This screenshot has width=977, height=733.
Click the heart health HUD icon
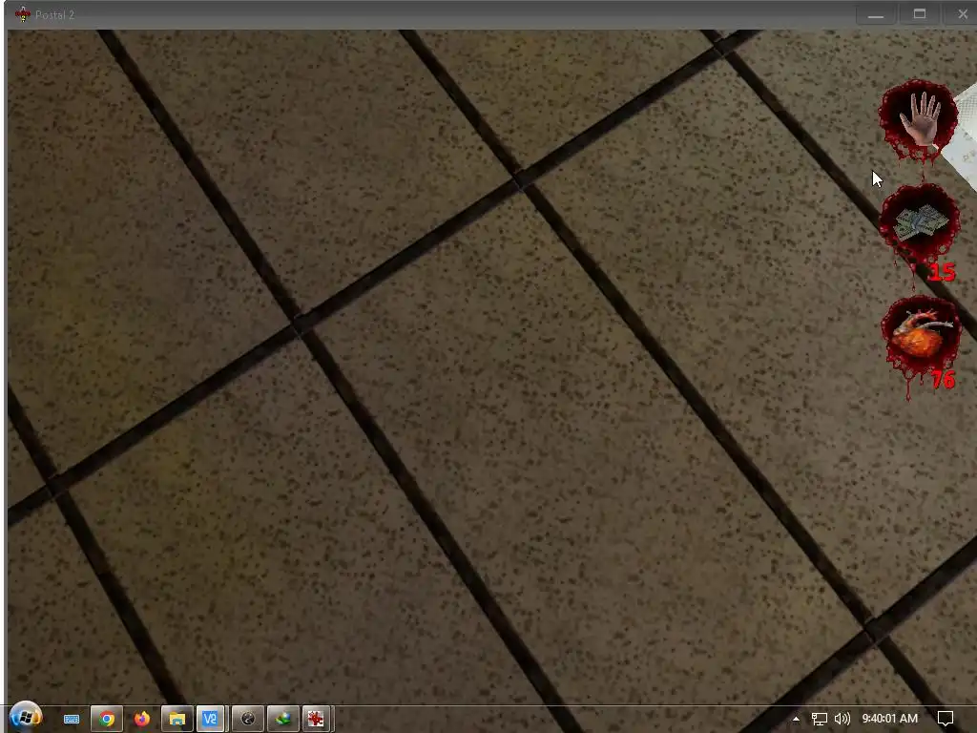click(x=921, y=333)
